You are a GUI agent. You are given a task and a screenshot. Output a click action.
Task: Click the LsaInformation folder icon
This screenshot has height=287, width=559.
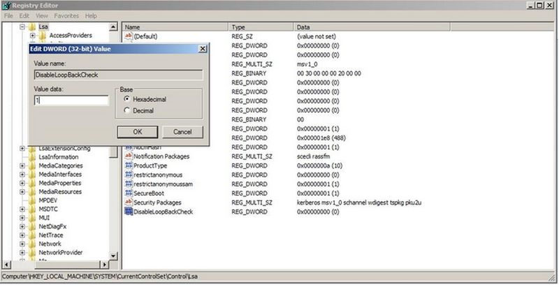(x=32, y=157)
